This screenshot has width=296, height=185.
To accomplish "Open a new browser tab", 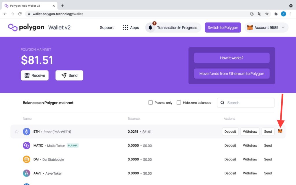I will [x=62, y=6].
